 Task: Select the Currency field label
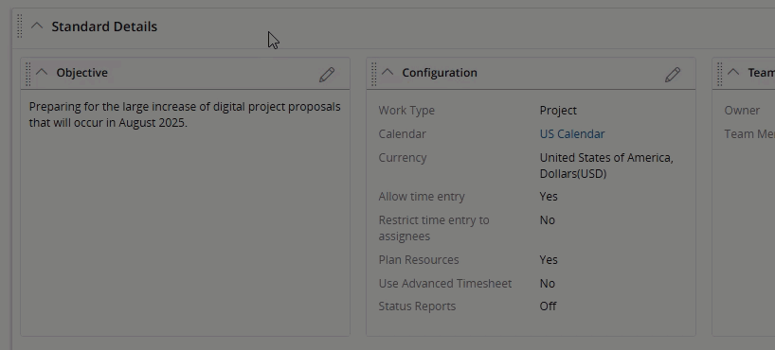coord(403,157)
